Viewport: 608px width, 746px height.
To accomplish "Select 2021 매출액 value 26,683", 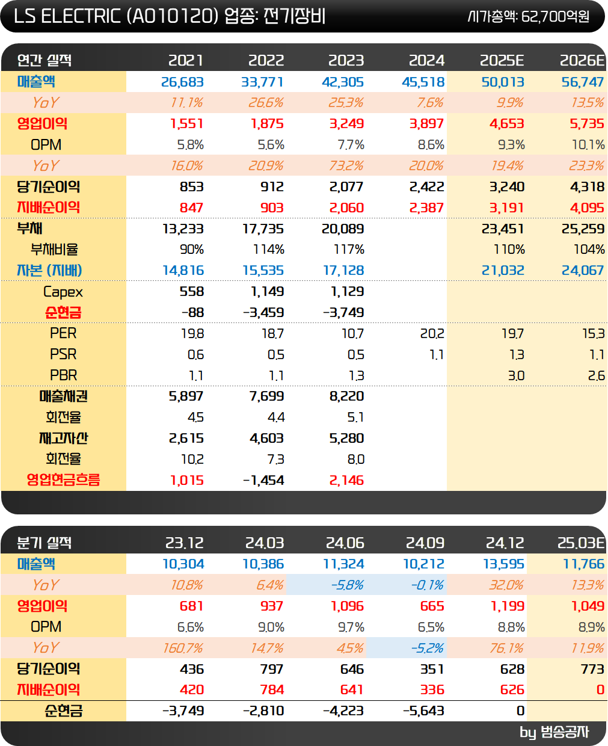I will (x=183, y=82).
